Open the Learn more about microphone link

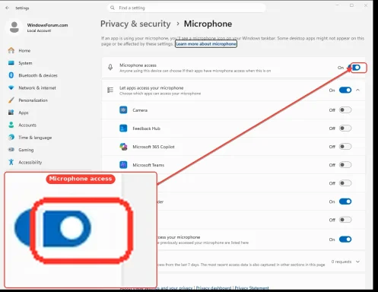pyautogui.click(x=206, y=44)
